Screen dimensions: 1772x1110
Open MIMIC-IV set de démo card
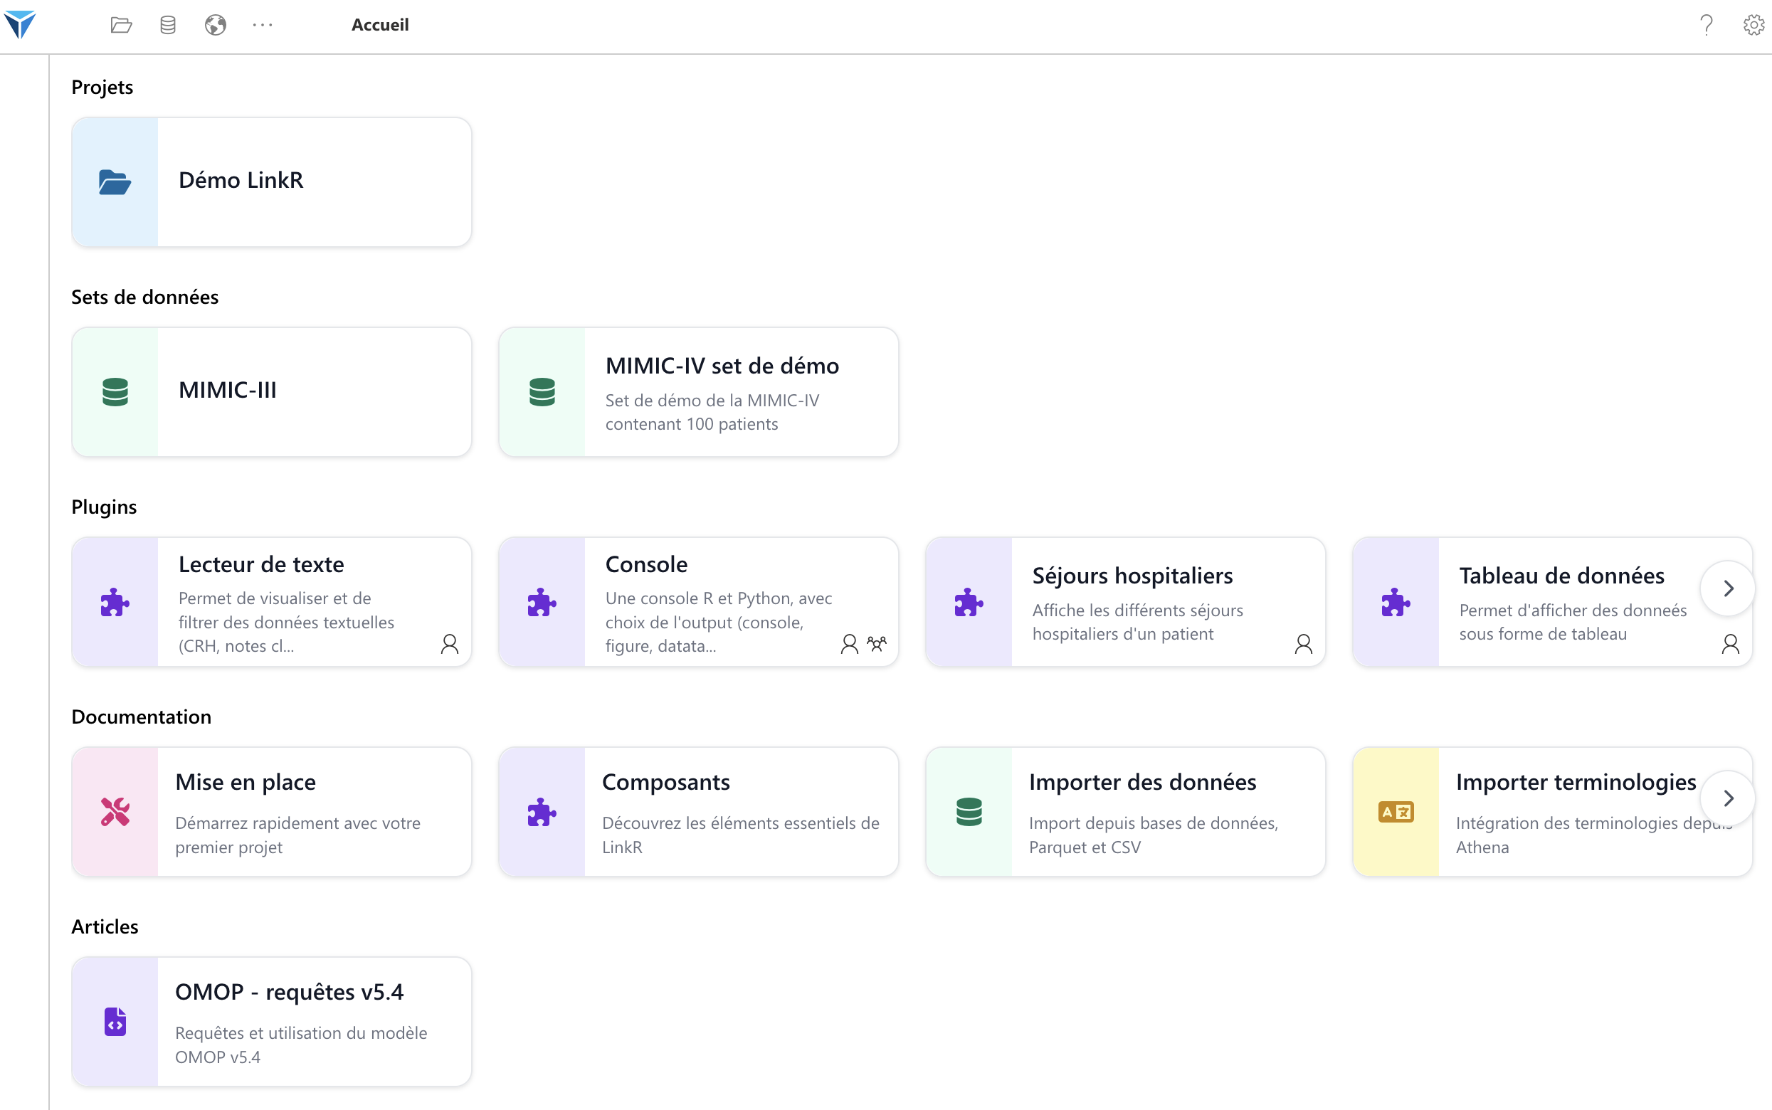click(698, 391)
